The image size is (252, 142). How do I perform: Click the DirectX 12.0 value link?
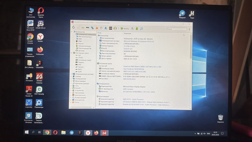tap(128, 49)
